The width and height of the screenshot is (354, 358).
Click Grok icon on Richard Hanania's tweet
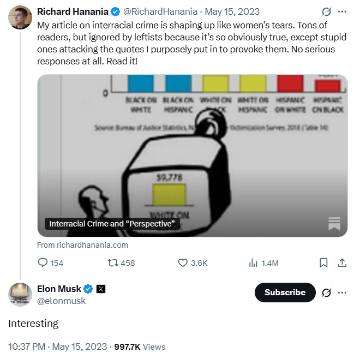pos(327,11)
